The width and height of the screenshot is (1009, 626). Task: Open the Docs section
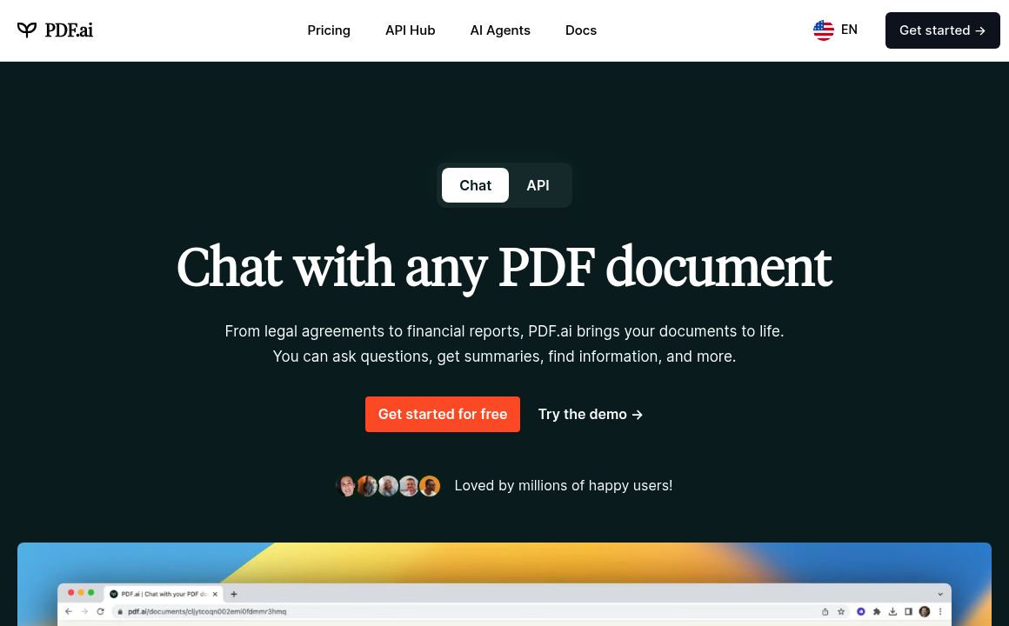click(x=581, y=30)
